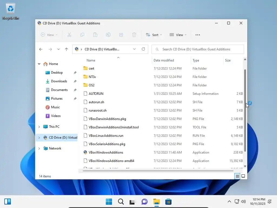Click the Copy icon in toolbar
This screenshot has height=208, width=277.
point(82,35)
